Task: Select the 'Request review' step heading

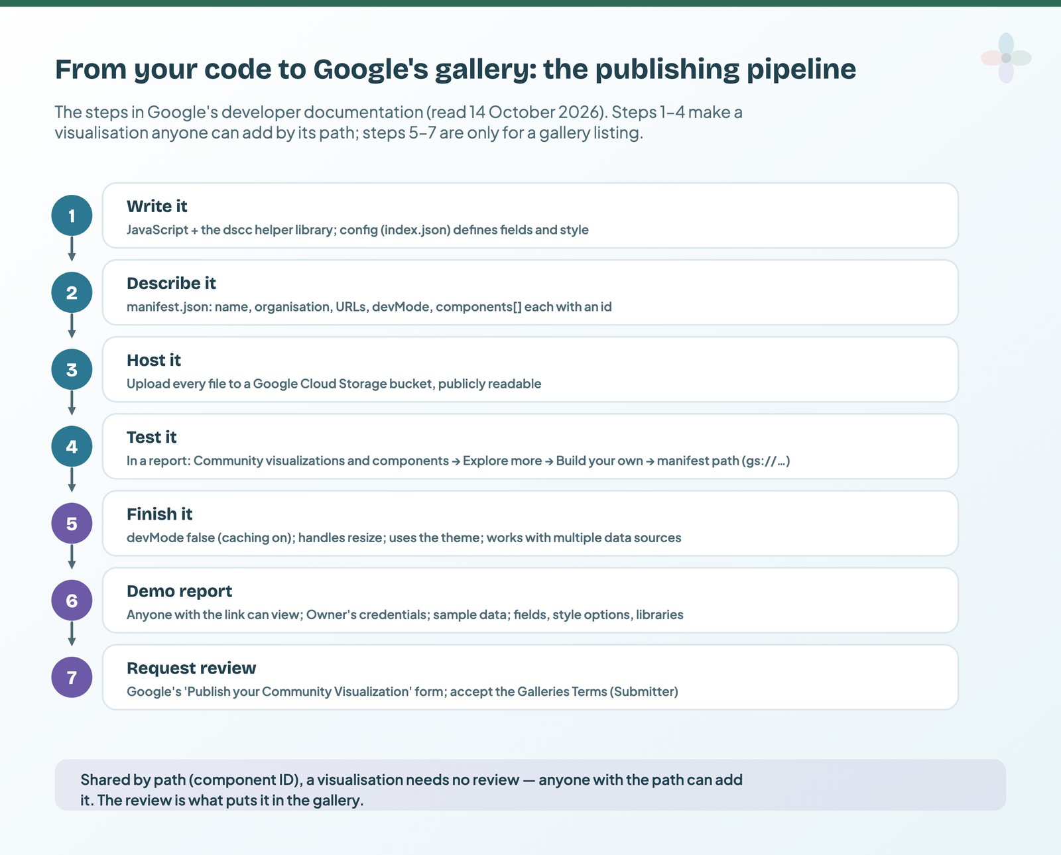Action: click(x=191, y=667)
